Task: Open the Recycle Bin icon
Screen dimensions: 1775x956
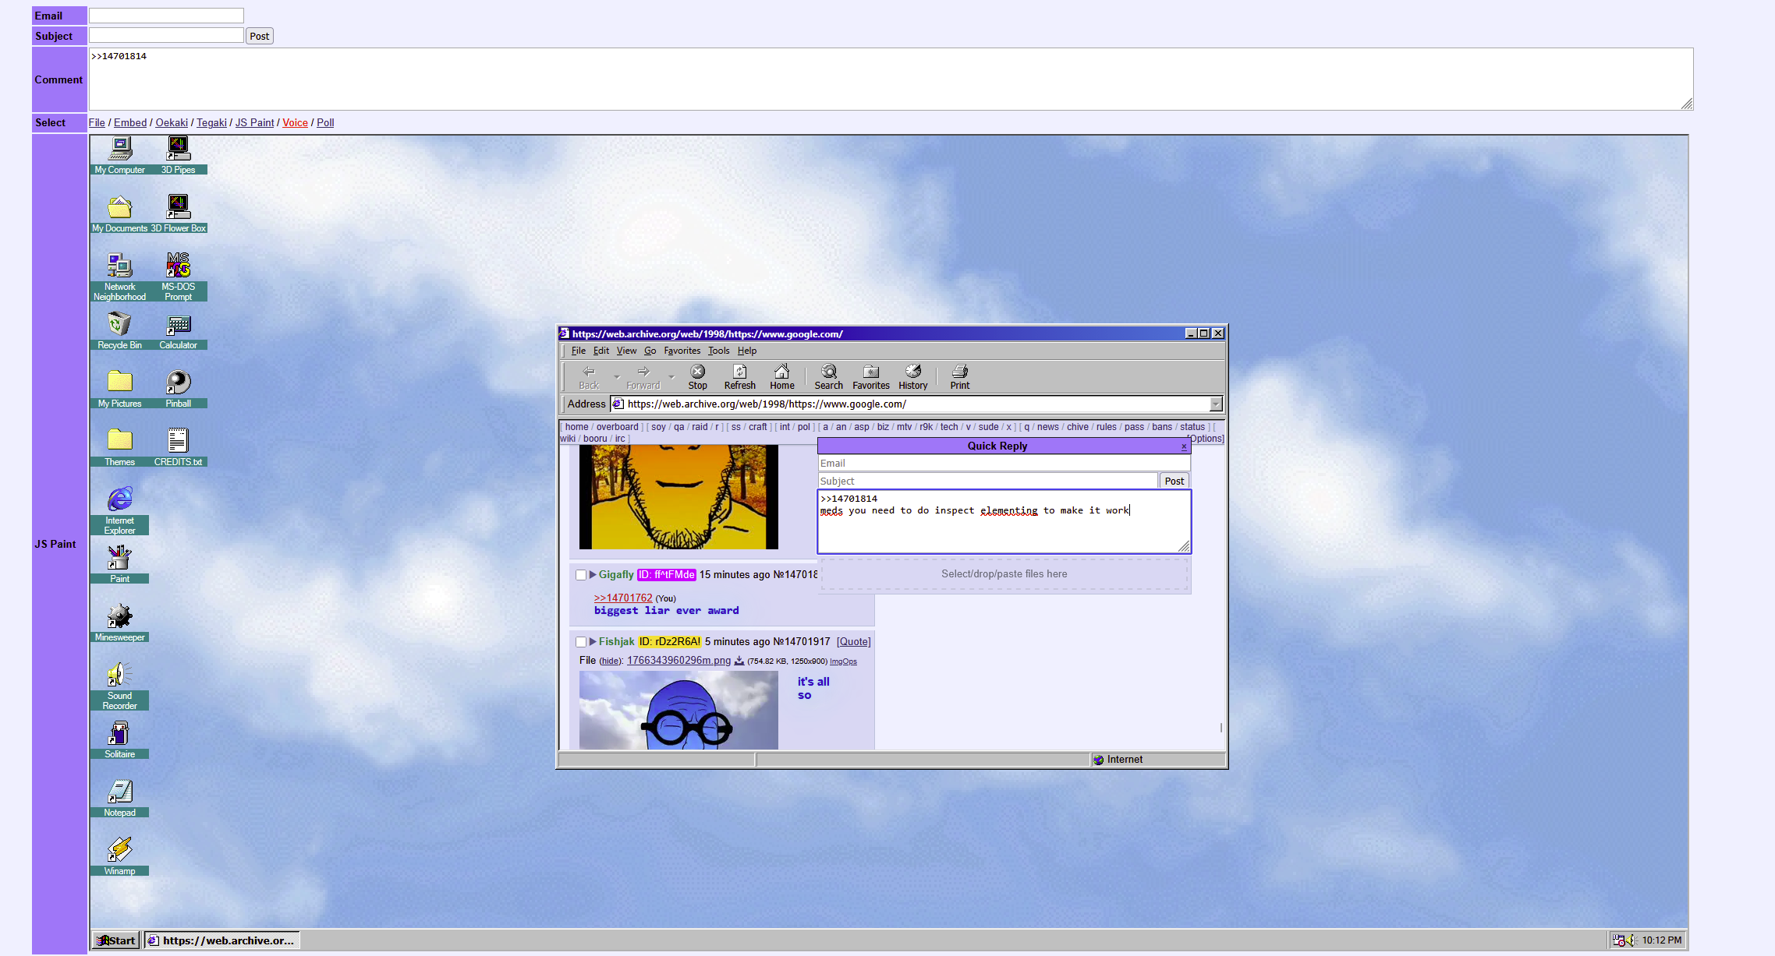Action: click(119, 324)
